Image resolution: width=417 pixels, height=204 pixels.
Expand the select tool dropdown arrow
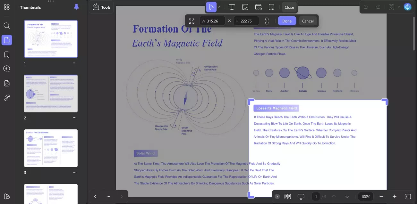[219, 7]
